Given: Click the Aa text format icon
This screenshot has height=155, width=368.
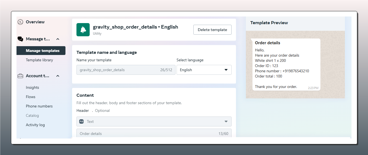Looking at the screenshot, I should coord(81,121).
